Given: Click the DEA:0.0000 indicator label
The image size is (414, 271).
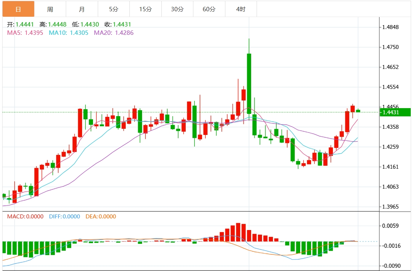Looking at the screenshot, I should coord(101,217).
